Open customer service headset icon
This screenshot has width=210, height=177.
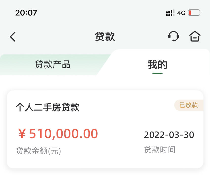point(173,36)
